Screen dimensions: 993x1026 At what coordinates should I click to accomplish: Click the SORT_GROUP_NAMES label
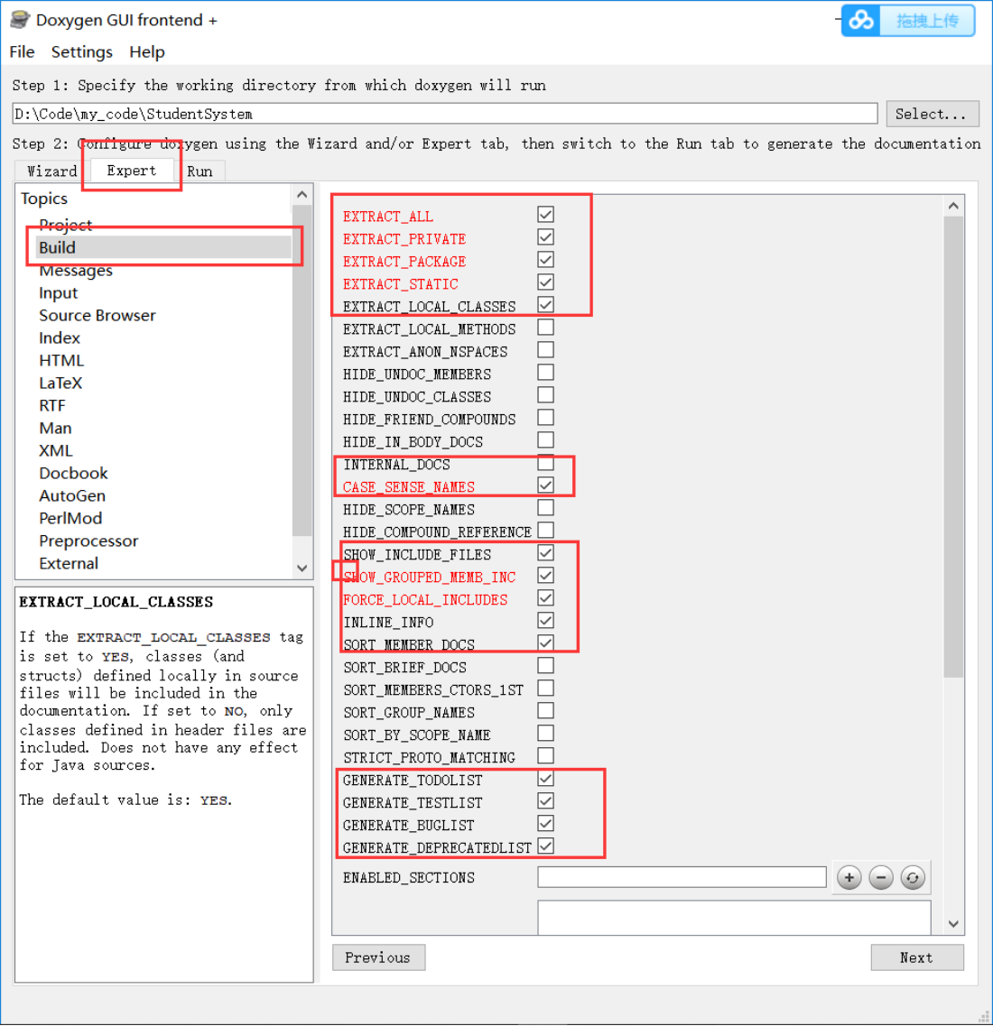(x=408, y=713)
